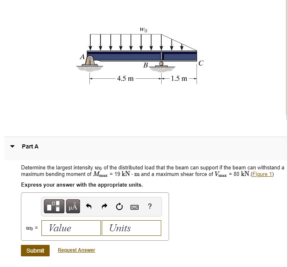Click roller support B in the diagram
288x267 pixels.
pyautogui.click(x=161, y=64)
